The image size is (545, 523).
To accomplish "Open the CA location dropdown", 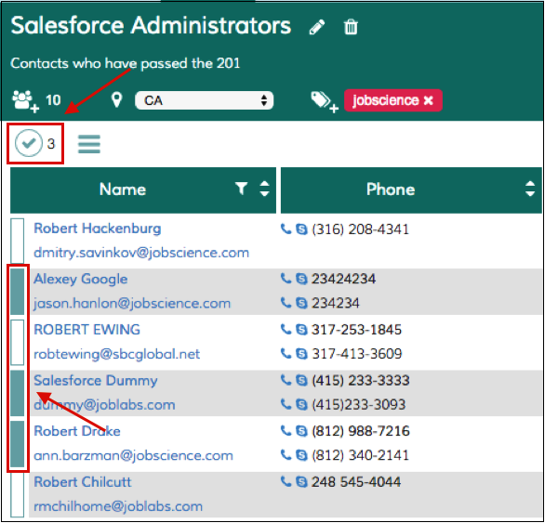I will point(204,100).
